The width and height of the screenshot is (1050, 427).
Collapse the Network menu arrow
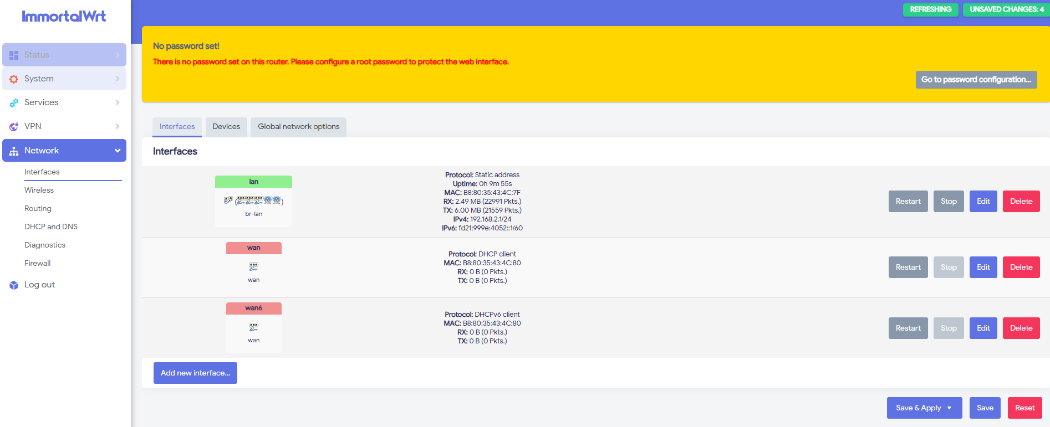[x=118, y=151]
